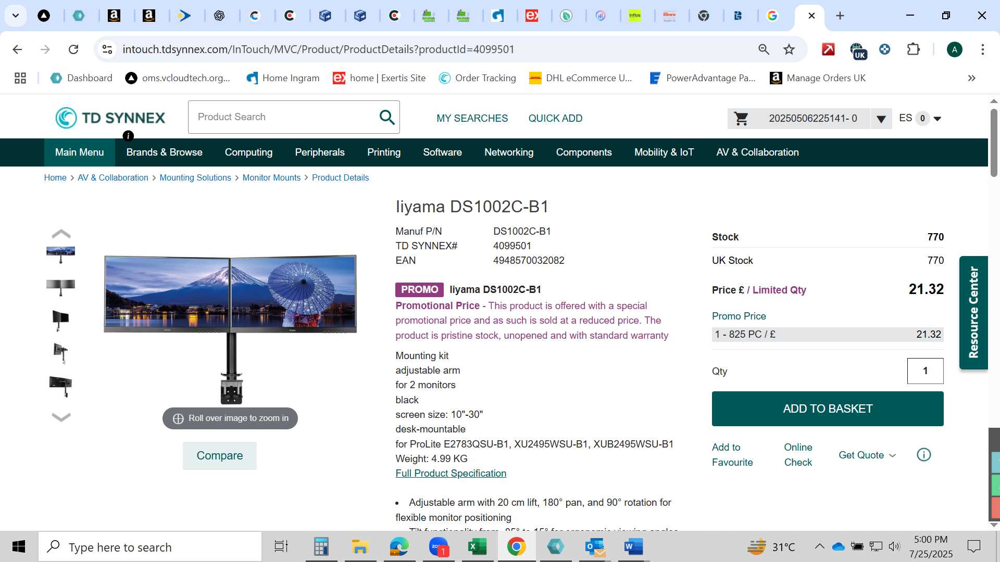The height and width of the screenshot is (562, 1000).
Task: Click the small info badge near Main Menu
Action: [x=128, y=136]
